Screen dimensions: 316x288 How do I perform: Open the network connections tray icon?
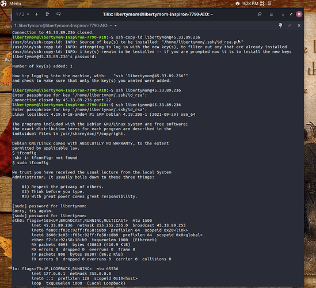[x=262, y=3]
